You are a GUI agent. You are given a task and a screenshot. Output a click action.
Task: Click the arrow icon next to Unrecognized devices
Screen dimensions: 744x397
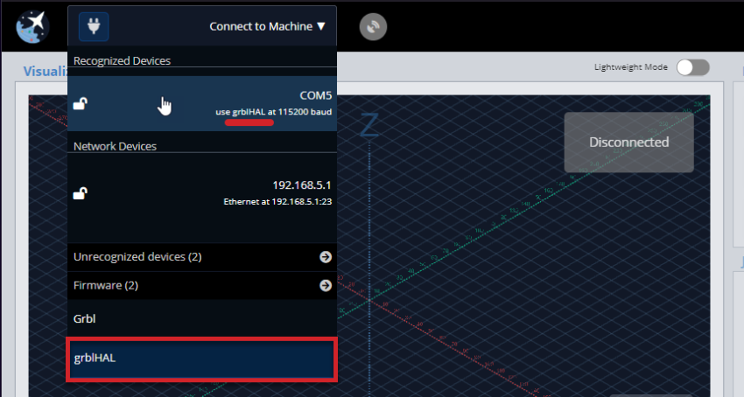coord(326,256)
